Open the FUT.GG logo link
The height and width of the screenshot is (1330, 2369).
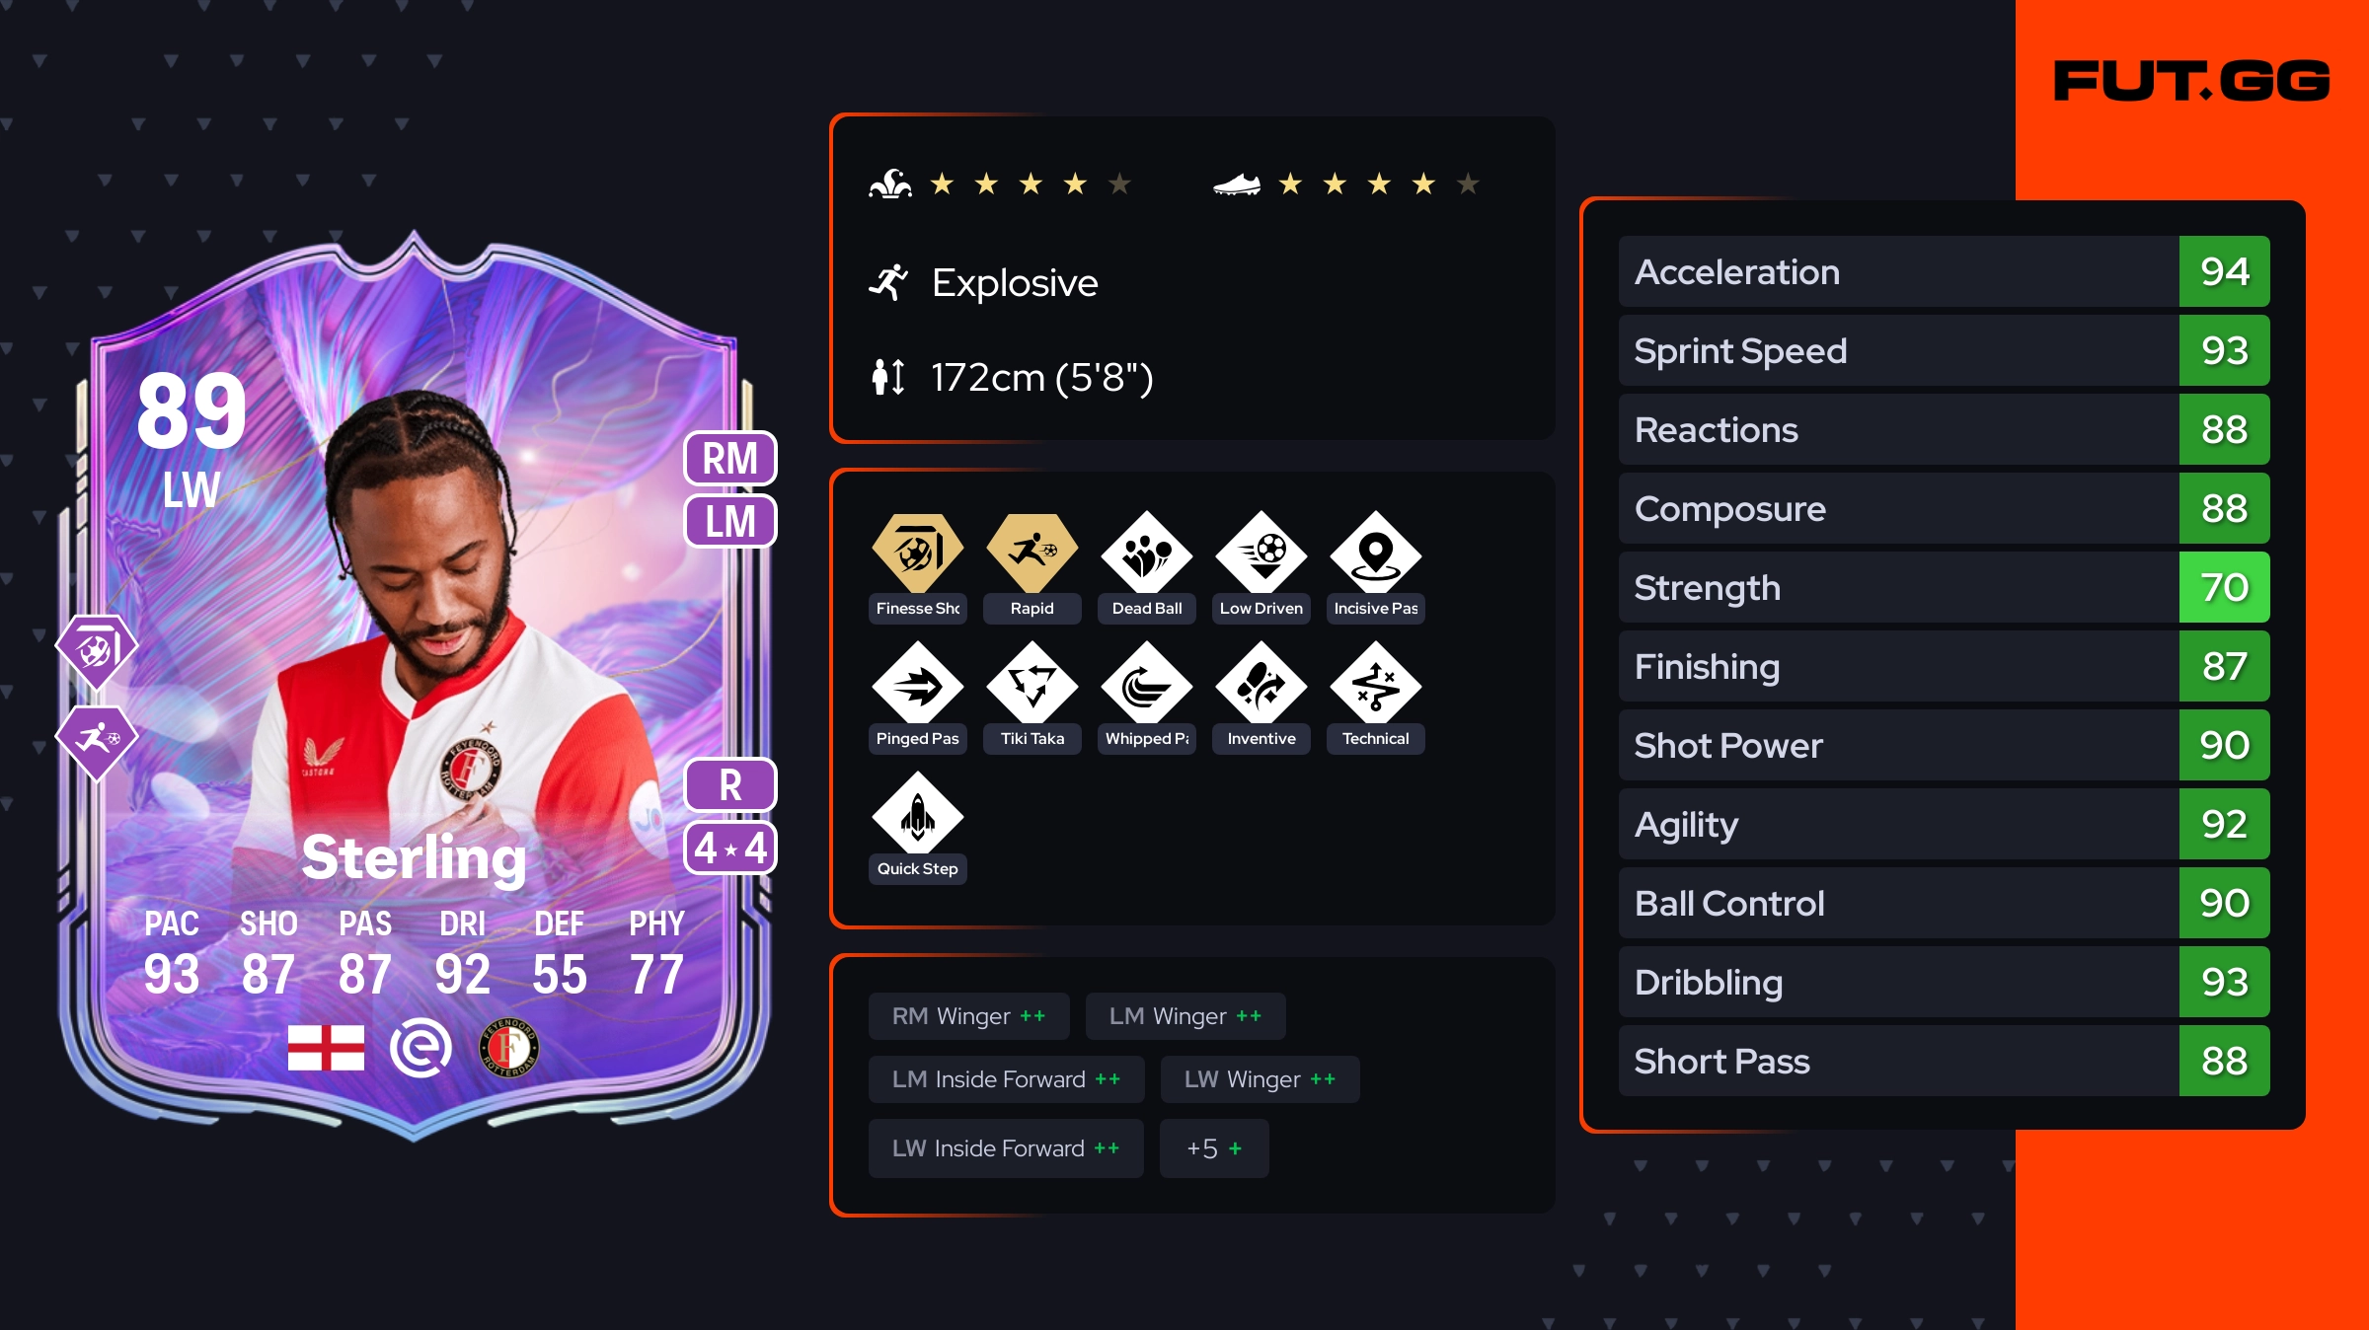[x=2191, y=81]
